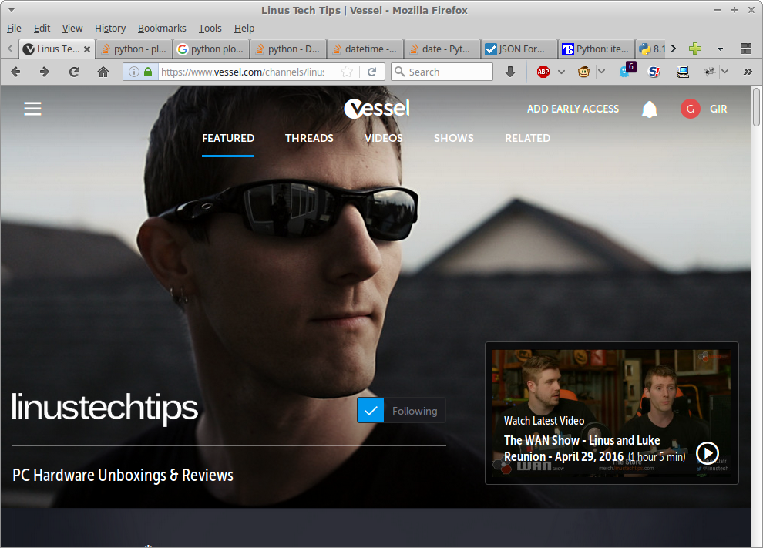763x548 pixels.
Task: Expand the toolbar overflow chevron
Action: pyautogui.click(x=748, y=72)
